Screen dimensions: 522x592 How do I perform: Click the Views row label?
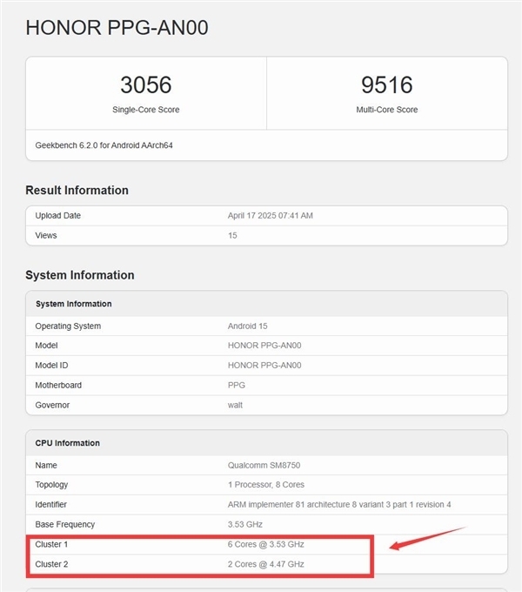(x=47, y=235)
